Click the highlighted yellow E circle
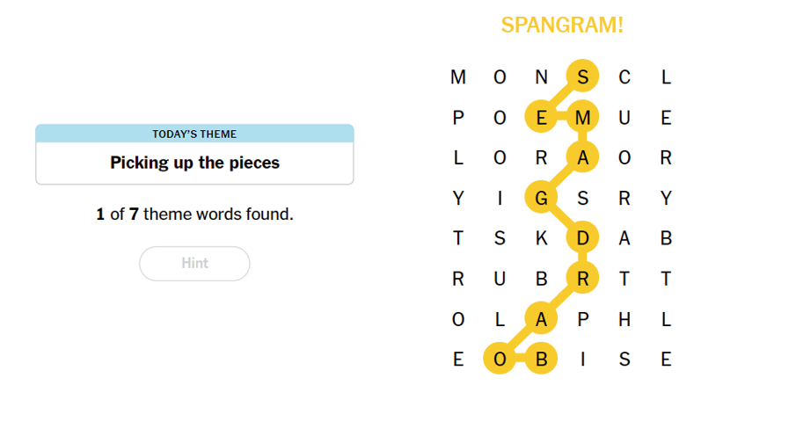The width and height of the screenshot is (796, 429). click(x=541, y=118)
